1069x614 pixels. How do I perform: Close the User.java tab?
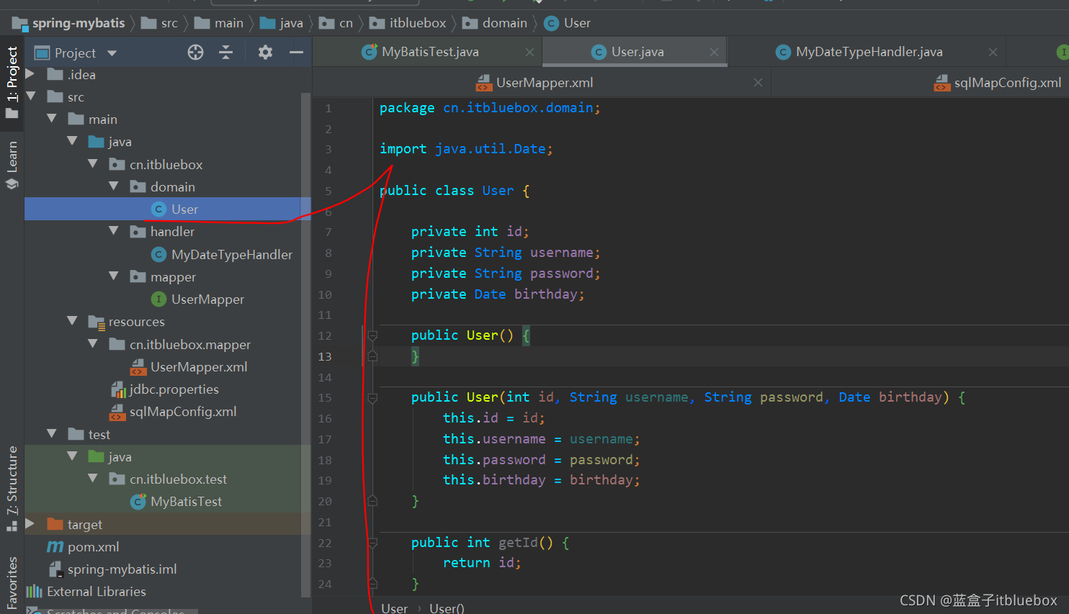click(714, 53)
